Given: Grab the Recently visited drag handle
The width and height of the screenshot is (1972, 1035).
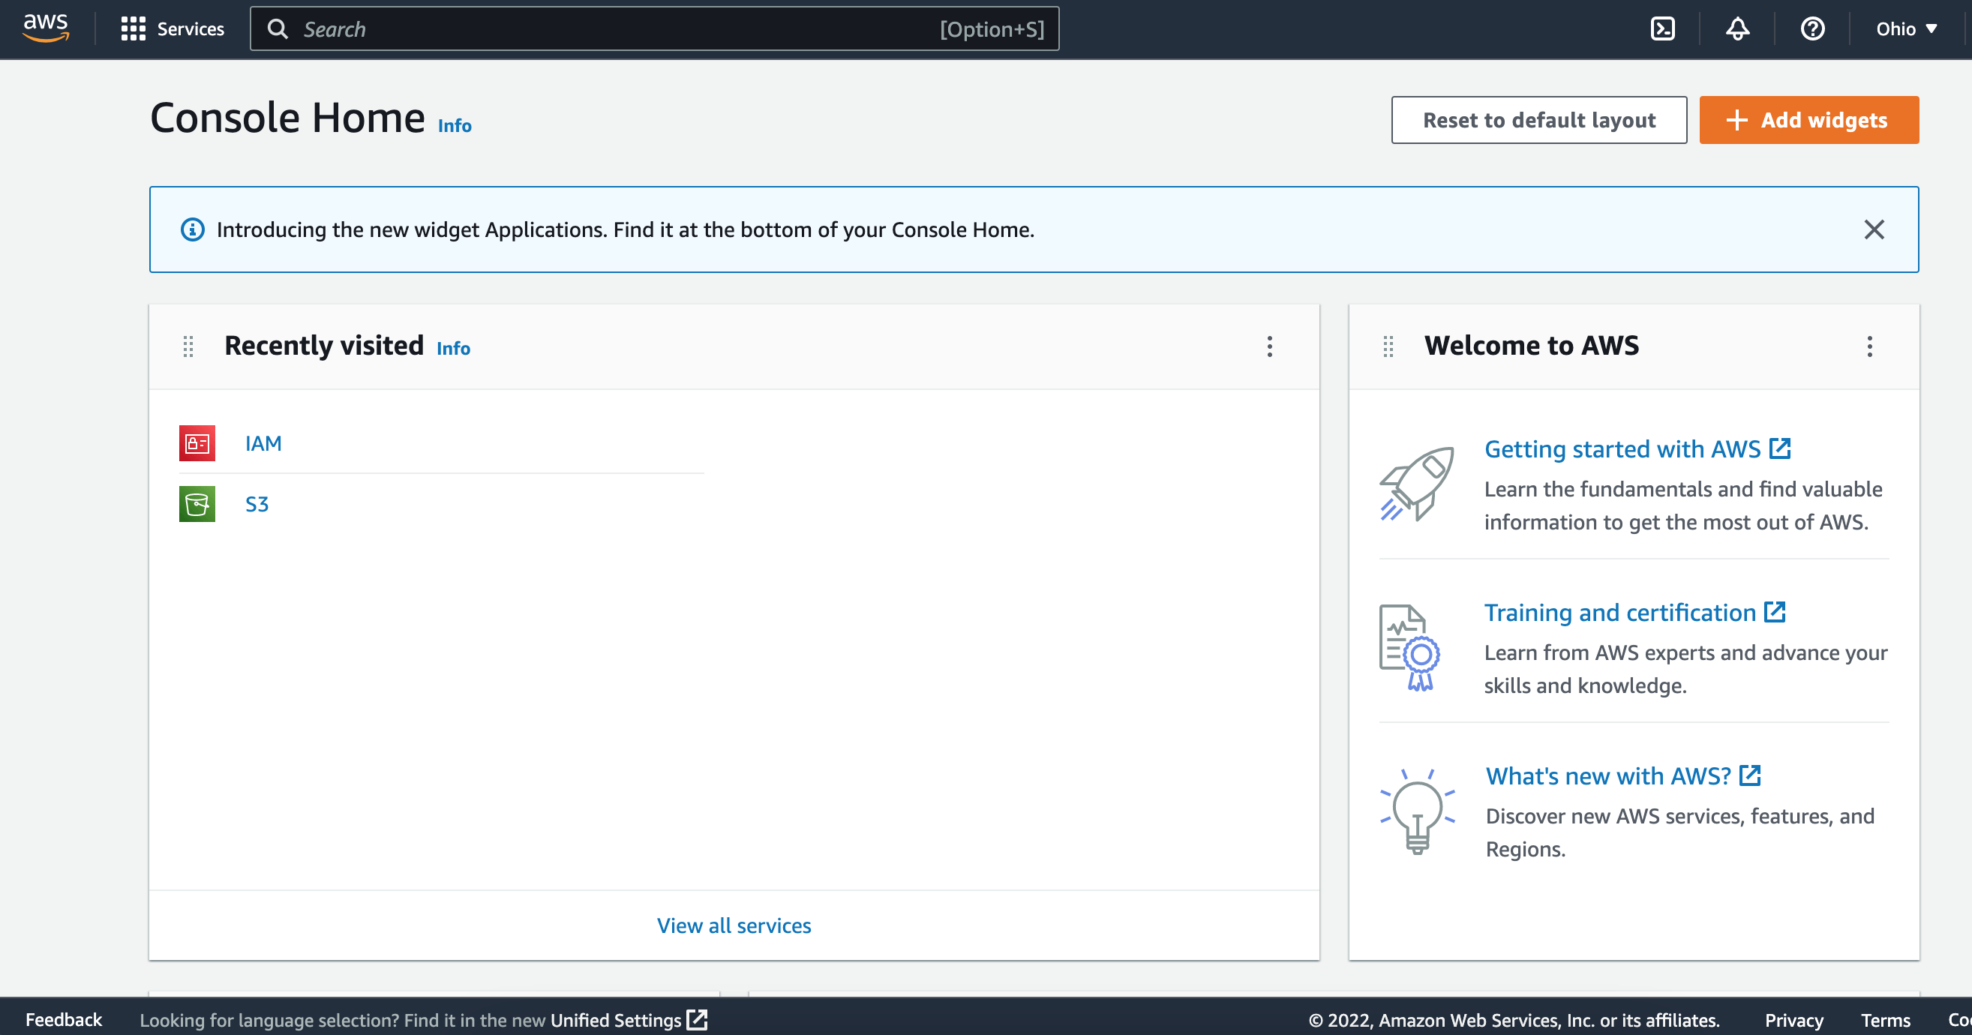Looking at the screenshot, I should (x=188, y=346).
